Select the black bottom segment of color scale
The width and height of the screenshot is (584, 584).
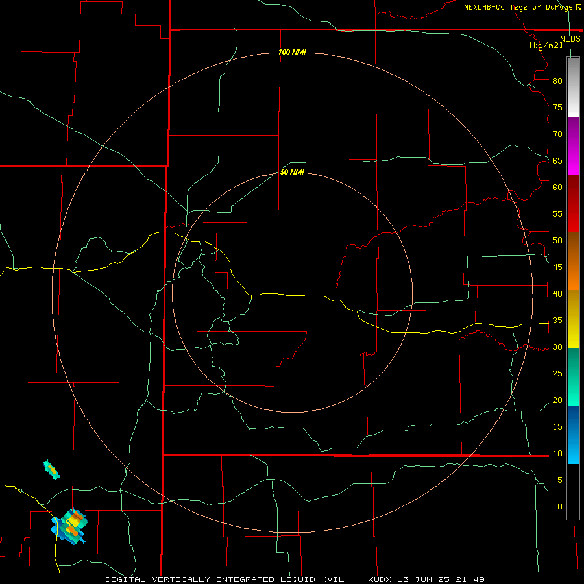point(573,492)
